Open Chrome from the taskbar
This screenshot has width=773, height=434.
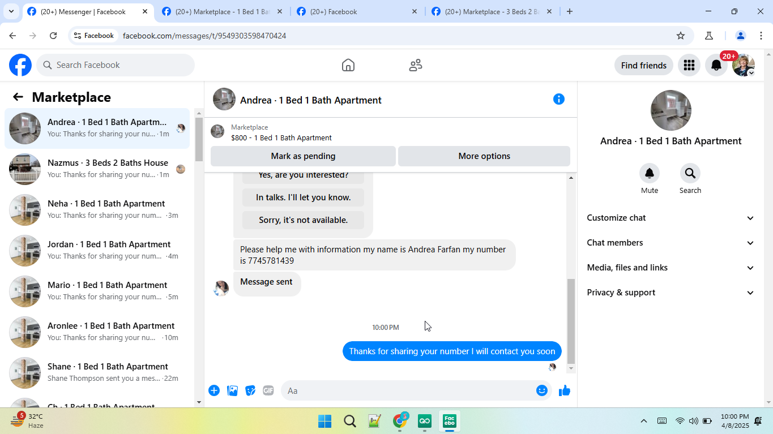tap(400, 421)
